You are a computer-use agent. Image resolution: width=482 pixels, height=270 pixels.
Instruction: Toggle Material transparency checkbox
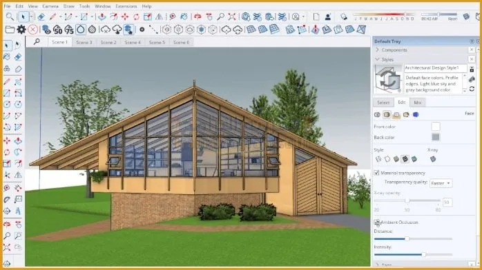[376, 173]
